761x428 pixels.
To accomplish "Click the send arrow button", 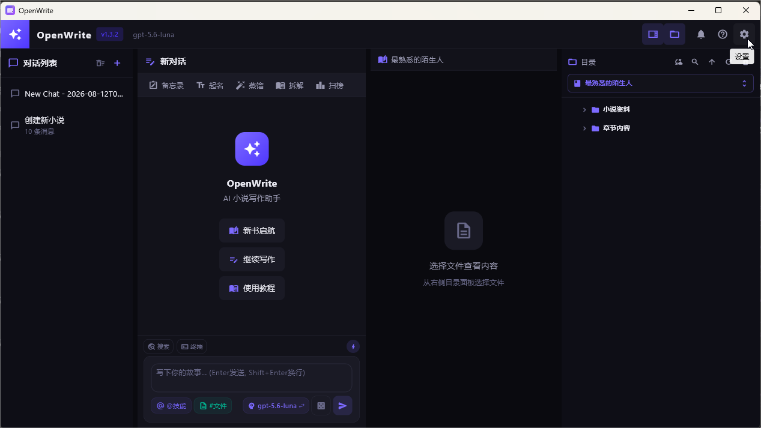I will (x=342, y=406).
